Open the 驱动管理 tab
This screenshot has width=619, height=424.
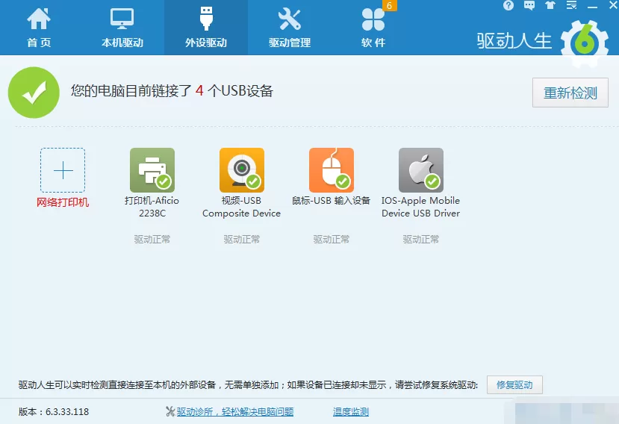click(x=290, y=28)
